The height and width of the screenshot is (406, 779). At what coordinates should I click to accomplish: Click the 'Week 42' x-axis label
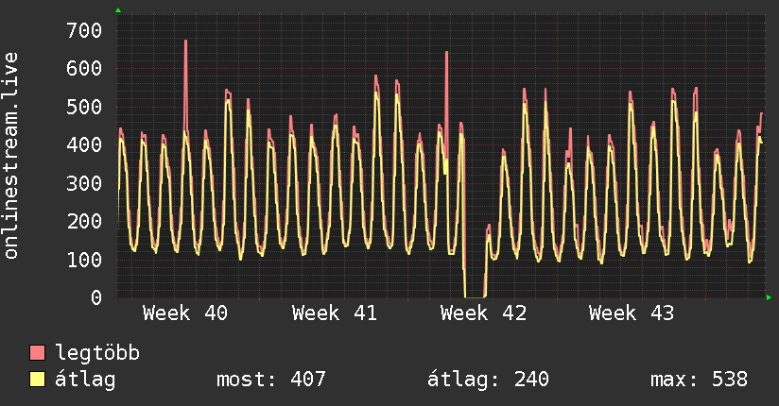pos(483,313)
